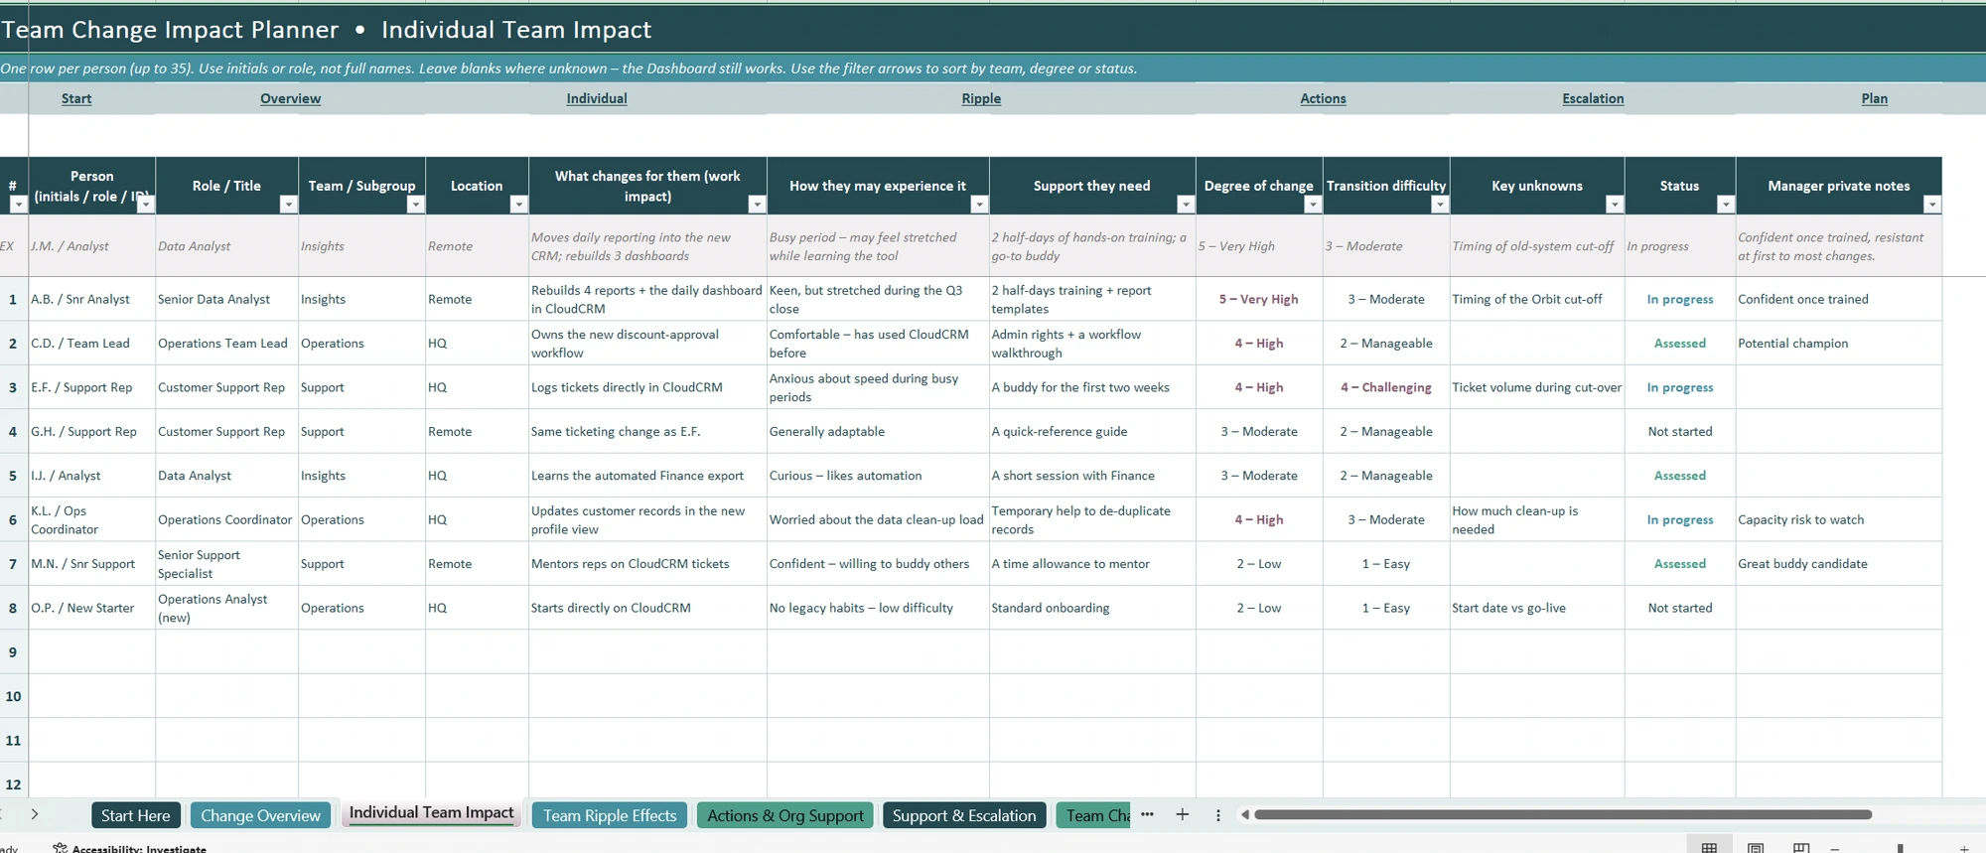Select cell 'Operations Team Lead'
The height and width of the screenshot is (853, 1986).
[227, 344]
